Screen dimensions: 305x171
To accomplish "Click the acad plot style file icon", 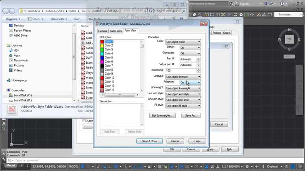I will pyautogui.click(x=83, y=32).
